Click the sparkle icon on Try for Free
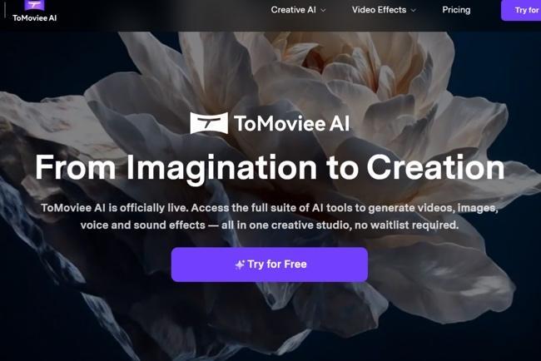The height and width of the screenshot is (361, 541). (x=240, y=265)
